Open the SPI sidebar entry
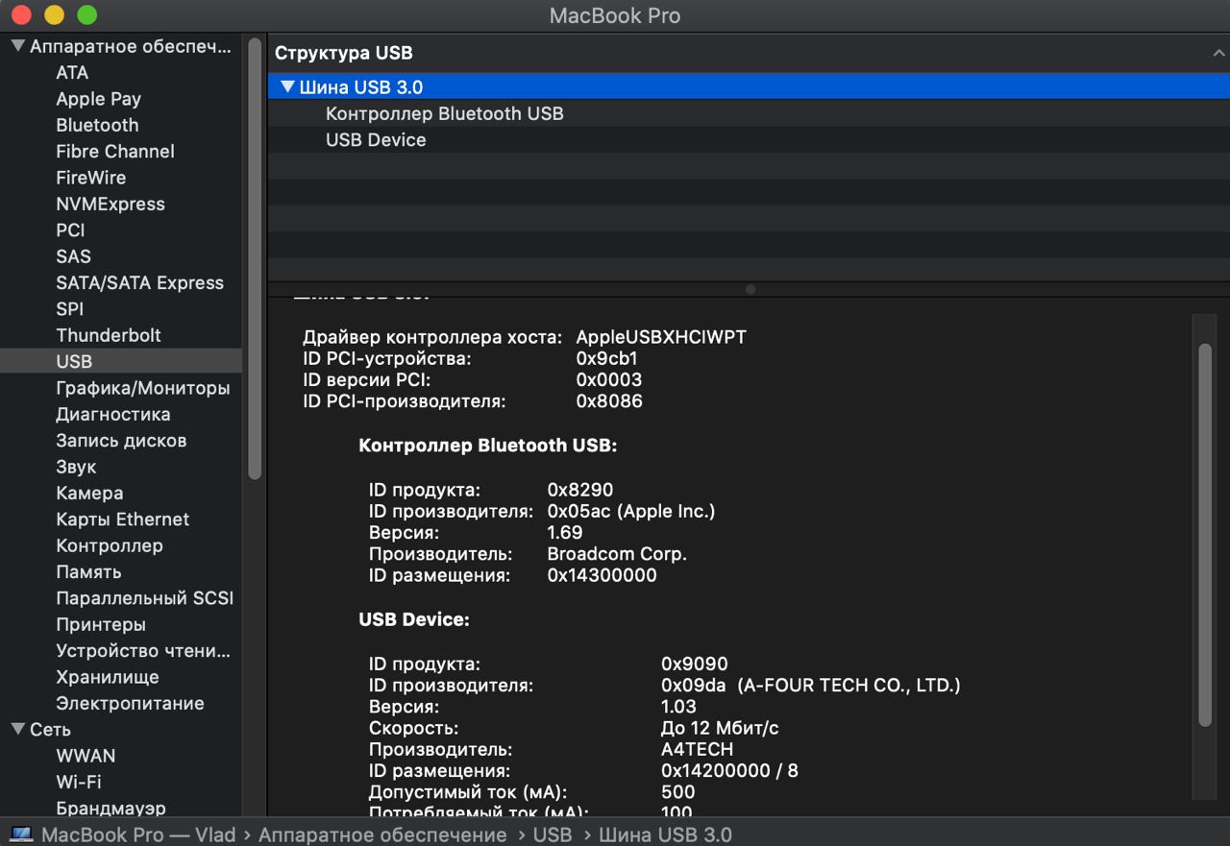 (x=69, y=309)
